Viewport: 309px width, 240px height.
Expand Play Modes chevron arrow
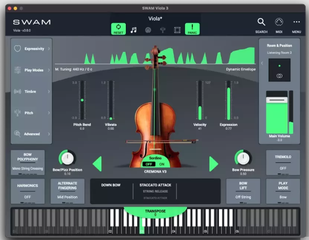click(x=49, y=70)
